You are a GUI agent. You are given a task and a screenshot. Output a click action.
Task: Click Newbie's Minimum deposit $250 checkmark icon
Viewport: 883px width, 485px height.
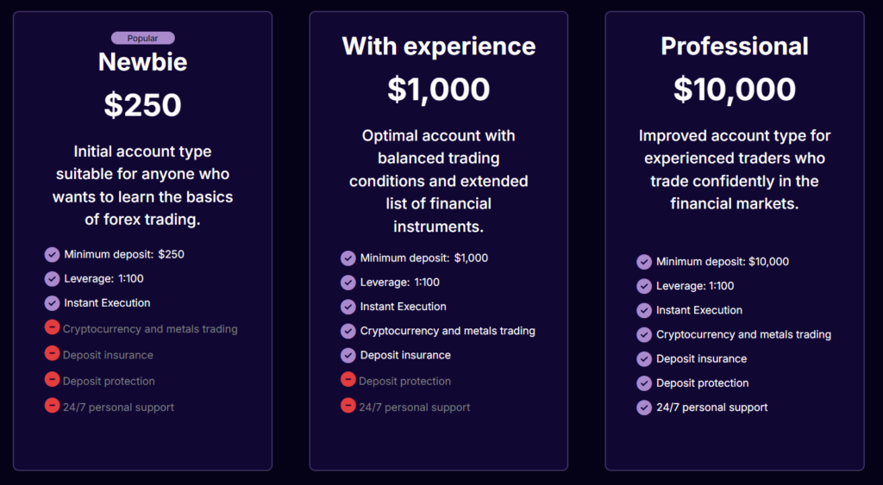[52, 254]
